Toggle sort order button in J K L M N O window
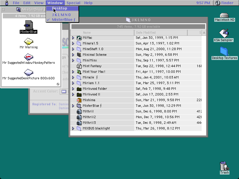Image resolution: width=239 pixels, height=179 pixels. pos(204,33)
